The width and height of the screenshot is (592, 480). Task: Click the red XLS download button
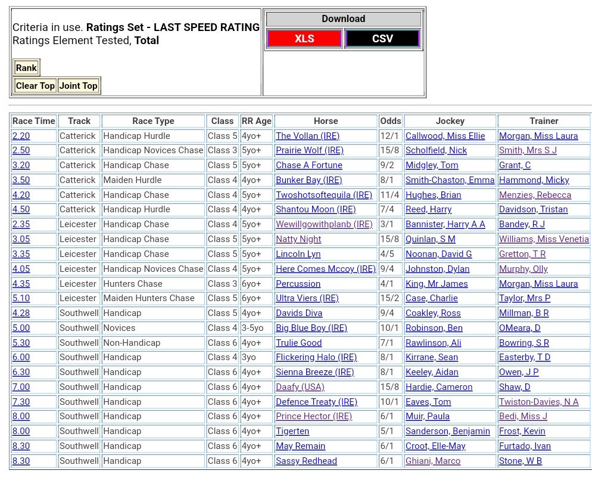tap(304, 39)
